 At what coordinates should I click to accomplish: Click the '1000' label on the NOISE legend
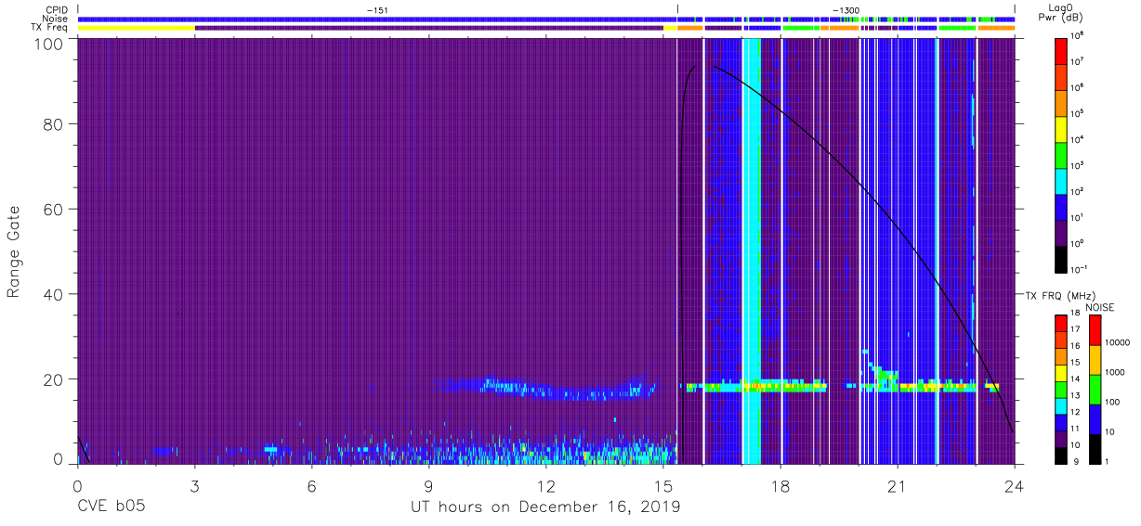pos(1113,371)
